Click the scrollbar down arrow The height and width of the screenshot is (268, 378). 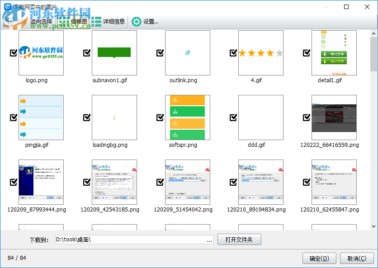[x=373, y=226]
